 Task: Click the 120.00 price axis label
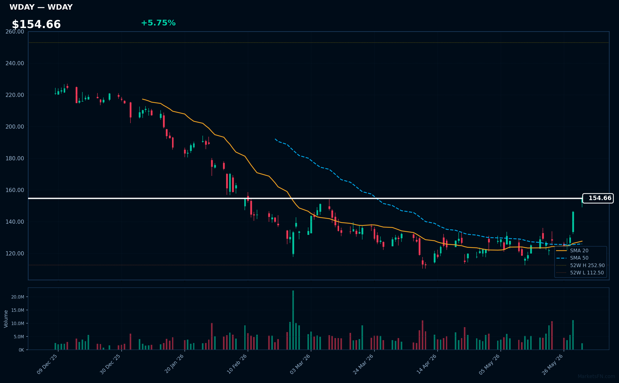point(15,254)
